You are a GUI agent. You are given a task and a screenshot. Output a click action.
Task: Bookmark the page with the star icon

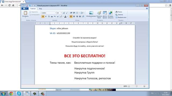click(x=166, y=5)
